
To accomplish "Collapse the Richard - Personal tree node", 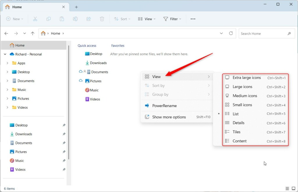I will coord(5,54).
